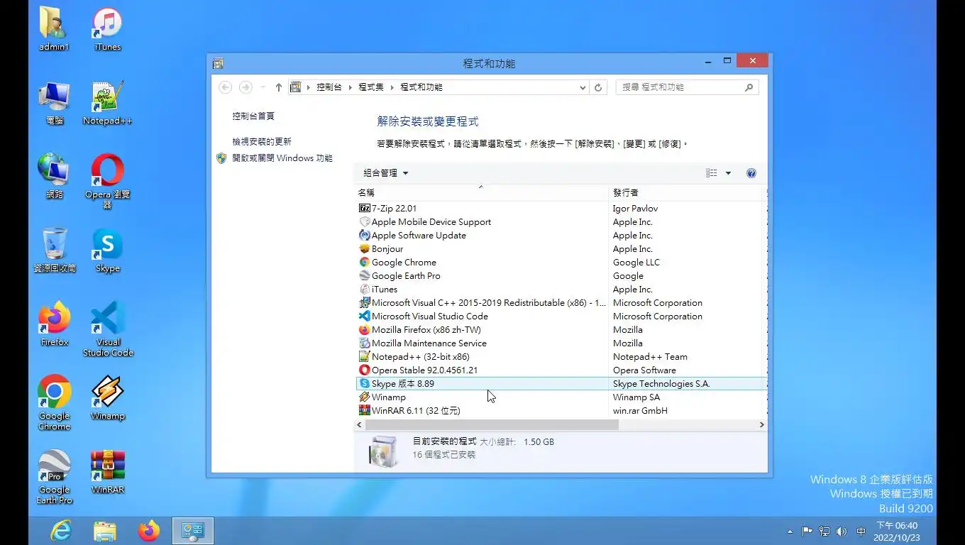Click the WinRAR desktop icon
This screenshot has height=545, width=965.
click(108, 472)
